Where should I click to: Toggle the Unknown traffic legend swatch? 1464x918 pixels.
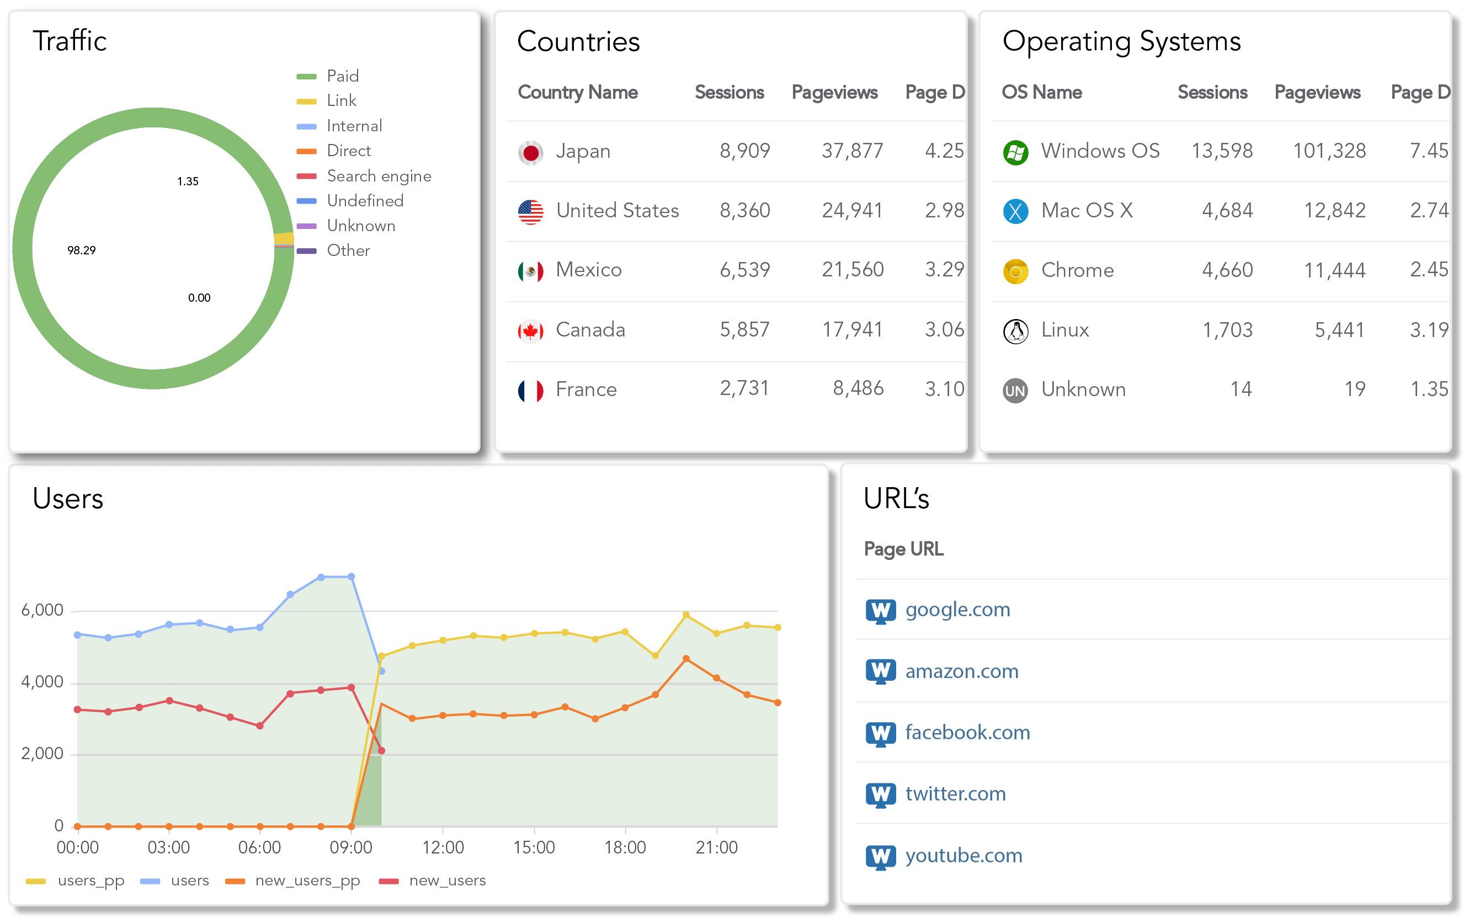coord(306,226)
